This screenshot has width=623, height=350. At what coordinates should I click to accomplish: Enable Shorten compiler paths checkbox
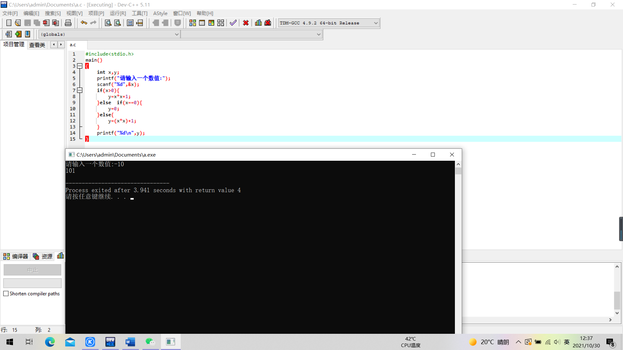click(6, 294)
